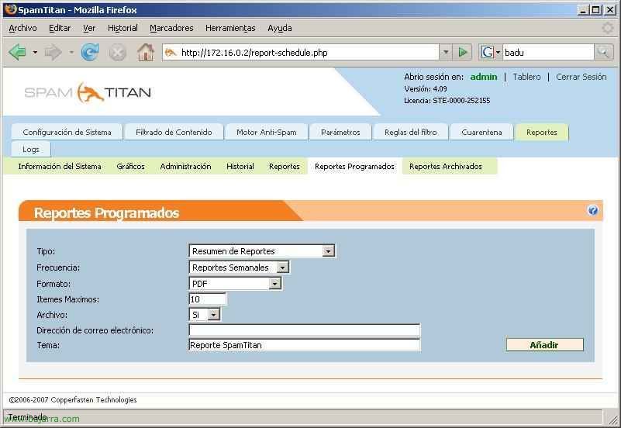
Task: Open the Frecuencia dropdown list
Action: click(x=282, y=267)
